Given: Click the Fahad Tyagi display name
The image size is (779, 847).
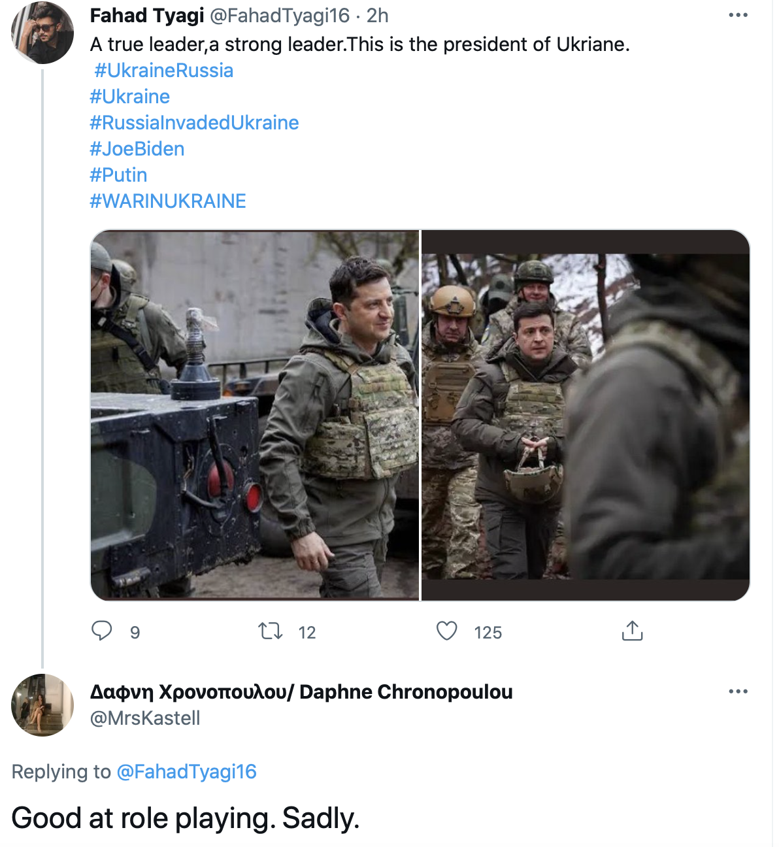Looking at the screenshot, I should coord(147,15).
